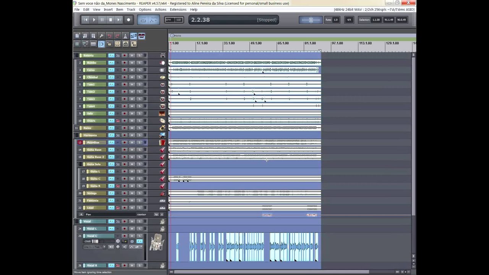Image resolution: width=489 pixels, height=275 pixels.
Task: Collapse the Bateria folder track
Action: pyautogui.click(x=76, y=55)
